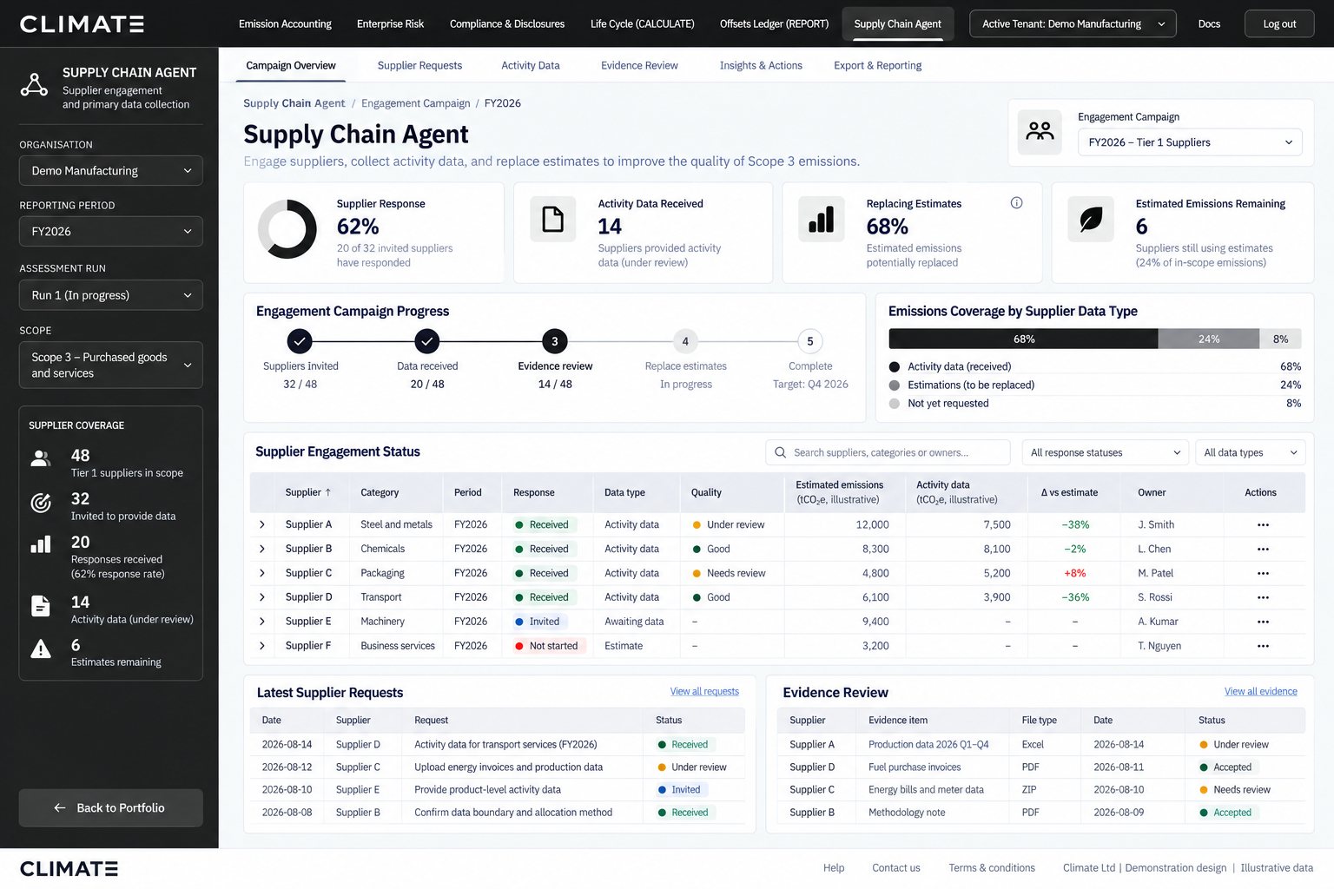Open the Active Tenant selector
The width and height of the screenshot is (1334, 889).
click(1073, 23)
